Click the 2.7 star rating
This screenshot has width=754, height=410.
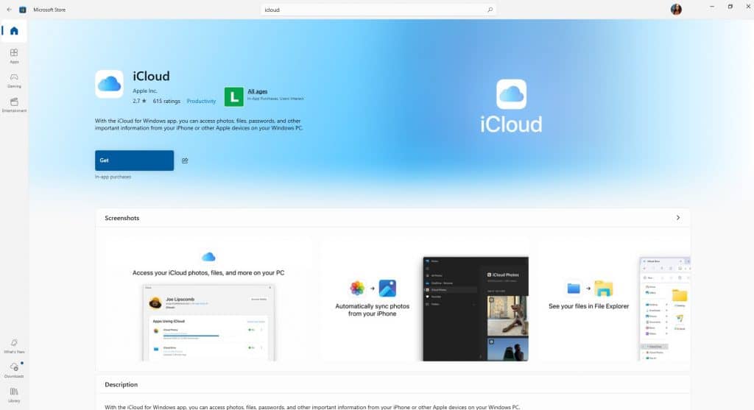(x=139, y=102)
